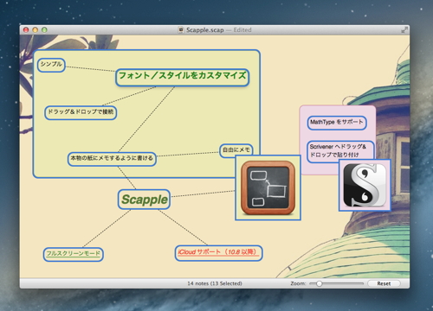Click the Reset zoom button
Viewport: 433px width, 311px height.
(384, 283)
